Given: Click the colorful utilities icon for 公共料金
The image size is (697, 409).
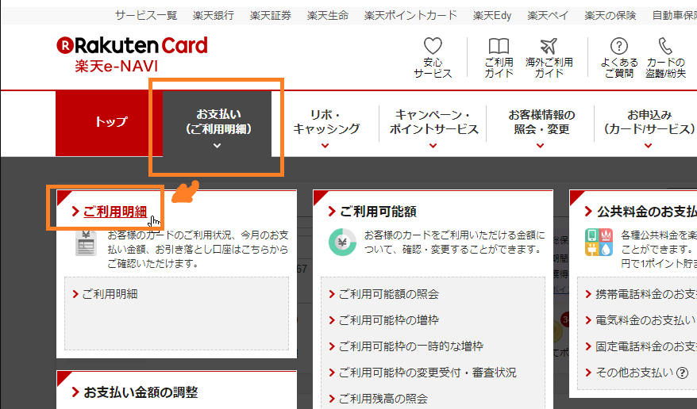Looking at the screenshot, I should (599, 243).
